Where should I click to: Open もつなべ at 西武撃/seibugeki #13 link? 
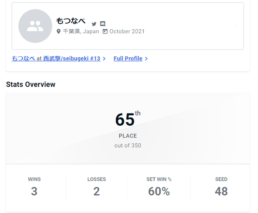(x=56, y=58)
